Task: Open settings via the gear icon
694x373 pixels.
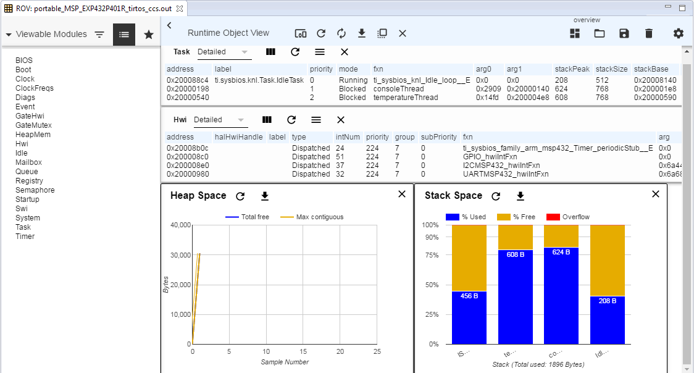Action: 679,33
